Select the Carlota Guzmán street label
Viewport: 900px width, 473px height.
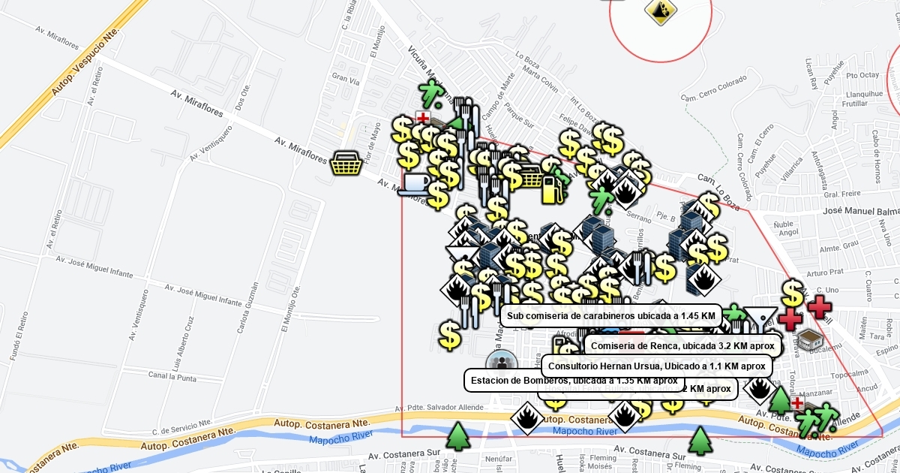click(248, 308)
